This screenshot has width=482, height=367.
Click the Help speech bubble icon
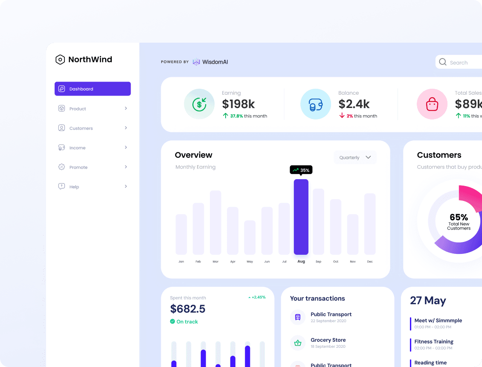[61, 186]
